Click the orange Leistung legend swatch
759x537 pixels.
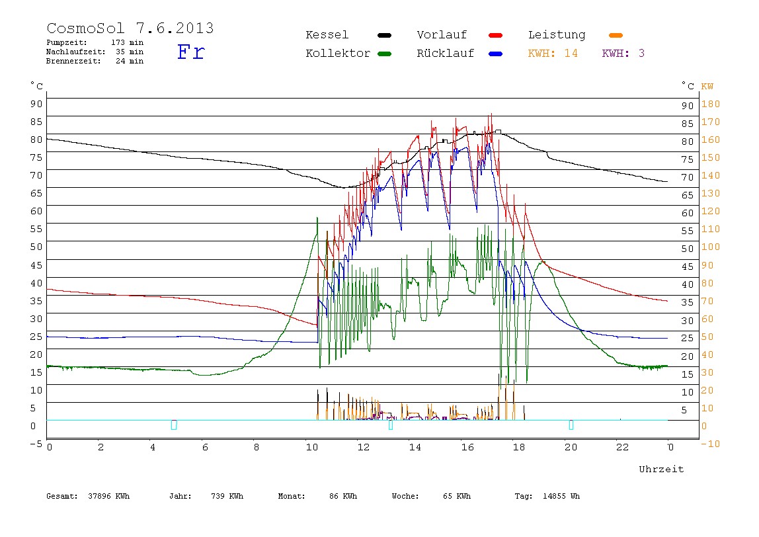(x=616, y=35)
